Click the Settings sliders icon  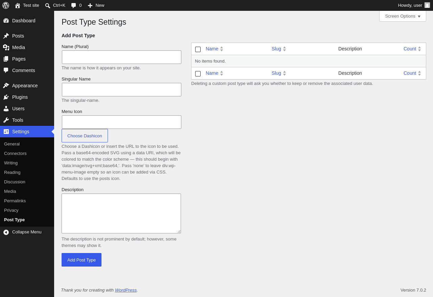[6, 132]
